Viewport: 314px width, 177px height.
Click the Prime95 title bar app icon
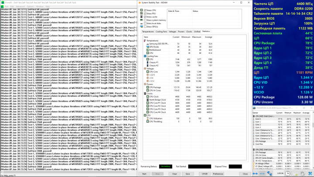(x=3, y=3)
